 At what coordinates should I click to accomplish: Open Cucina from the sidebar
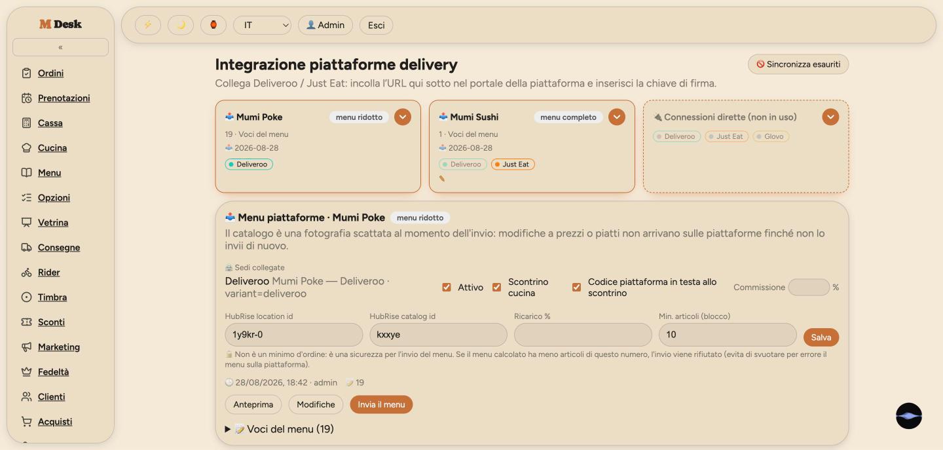[52, 148]
